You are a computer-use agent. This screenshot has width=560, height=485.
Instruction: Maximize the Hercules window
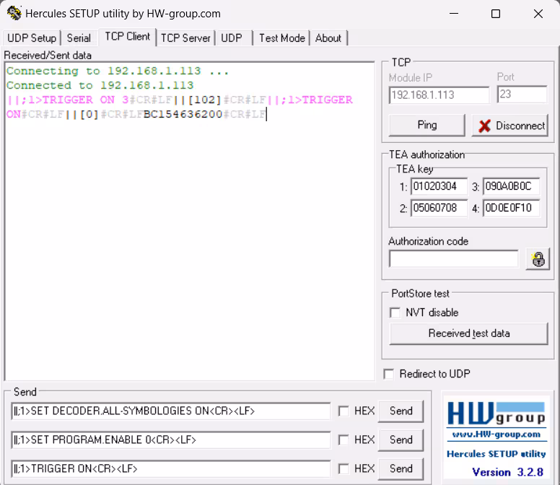pos(496,14)
